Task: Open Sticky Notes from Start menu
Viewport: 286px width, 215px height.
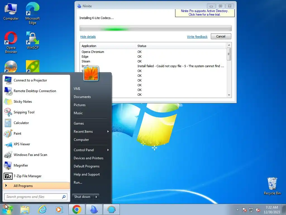Action: point(36,101)
